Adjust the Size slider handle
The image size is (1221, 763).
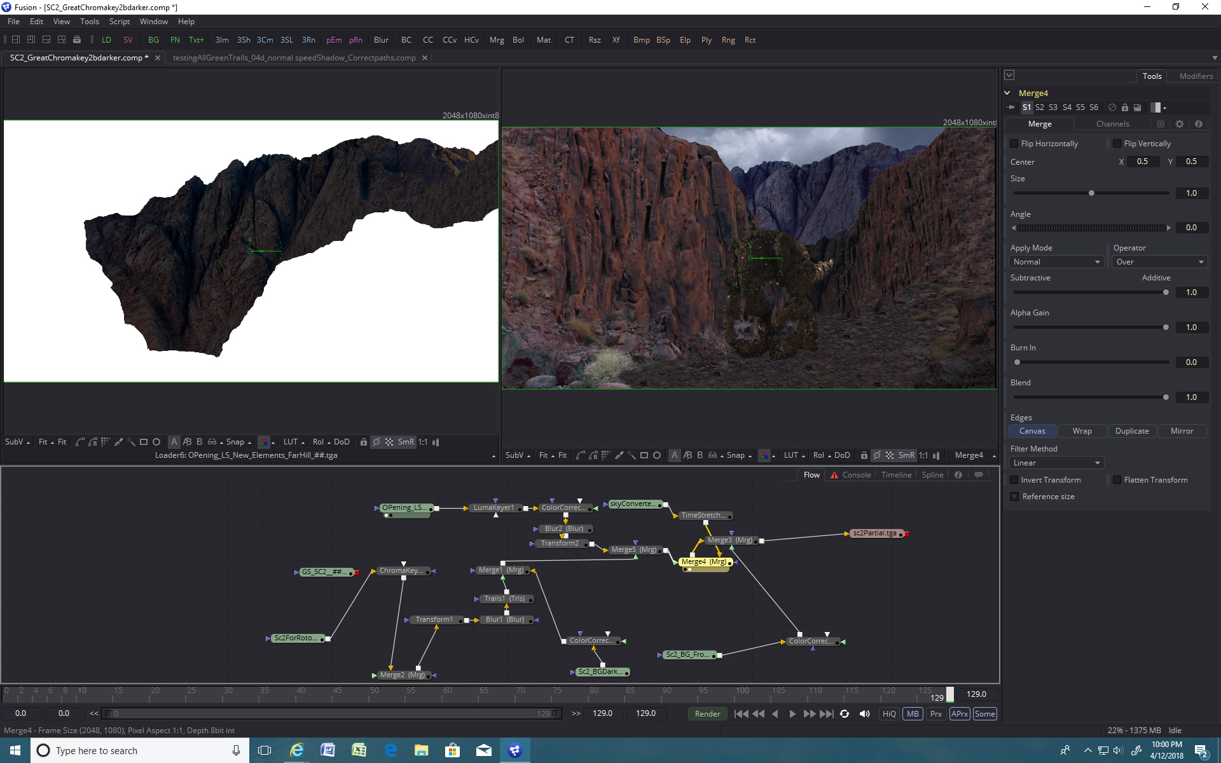coord(1092,193)
